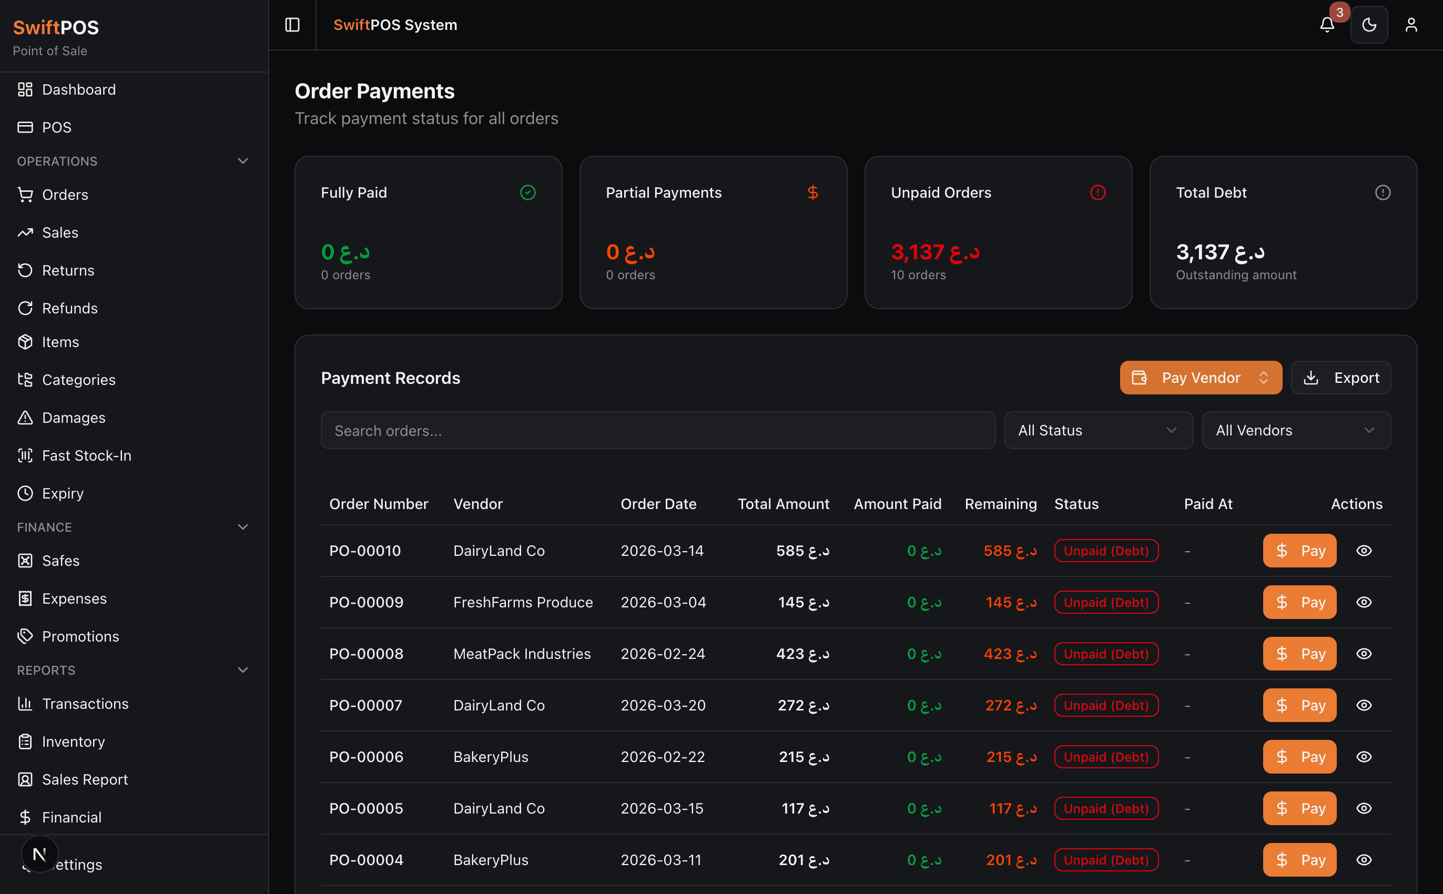This screenshot has height=894, width=1443.
Task: Toggle dark mode with moon button
Action: [1368, 25]
